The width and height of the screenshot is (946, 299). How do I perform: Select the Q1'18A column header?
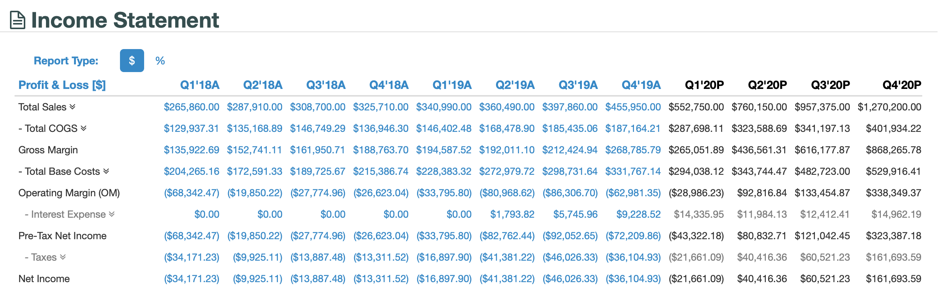click(200, 85)
